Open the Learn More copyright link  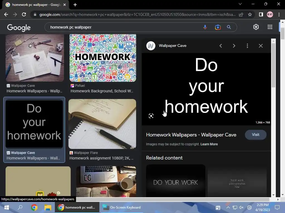tap(209, 144)
